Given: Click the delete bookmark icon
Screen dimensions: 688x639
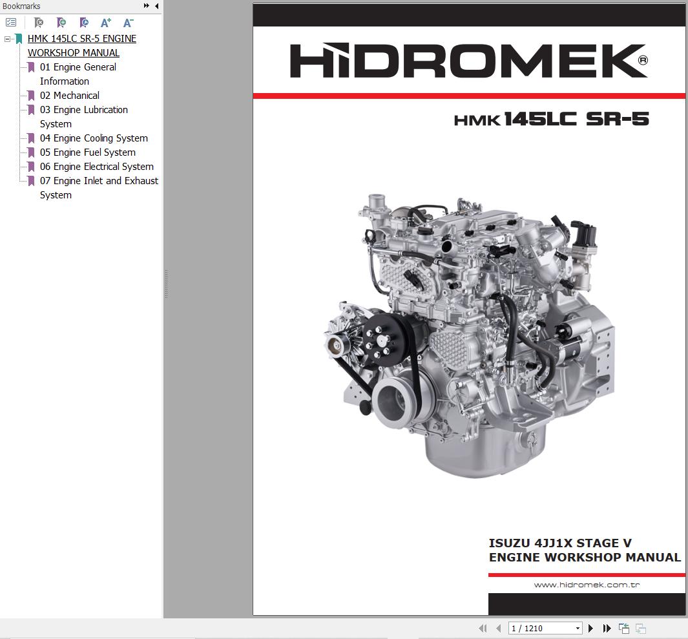Looking at the screenshot, I should (x=39, y=23).
